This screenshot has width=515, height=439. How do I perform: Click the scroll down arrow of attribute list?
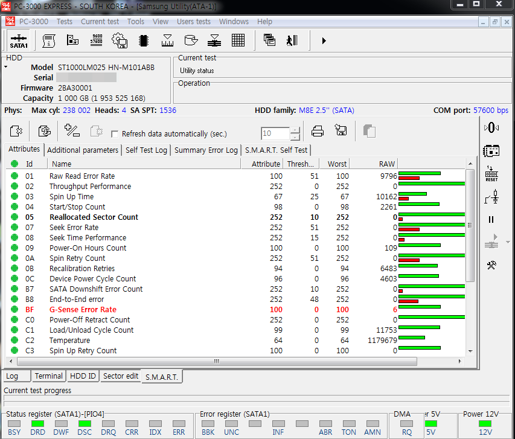click(x=470, y=351)
